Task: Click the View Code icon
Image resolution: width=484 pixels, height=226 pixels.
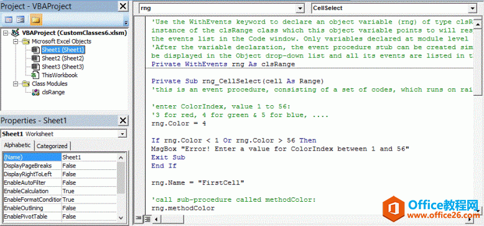Action: pos(9,20)
